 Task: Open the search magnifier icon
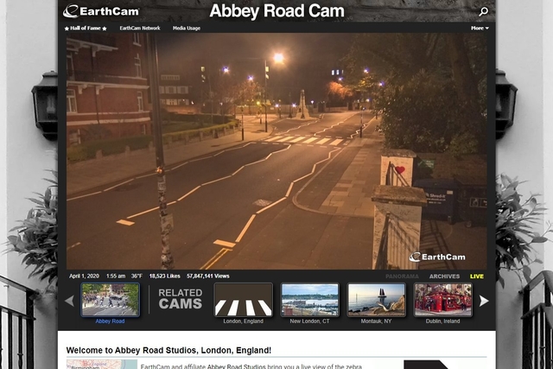[484, 11]
